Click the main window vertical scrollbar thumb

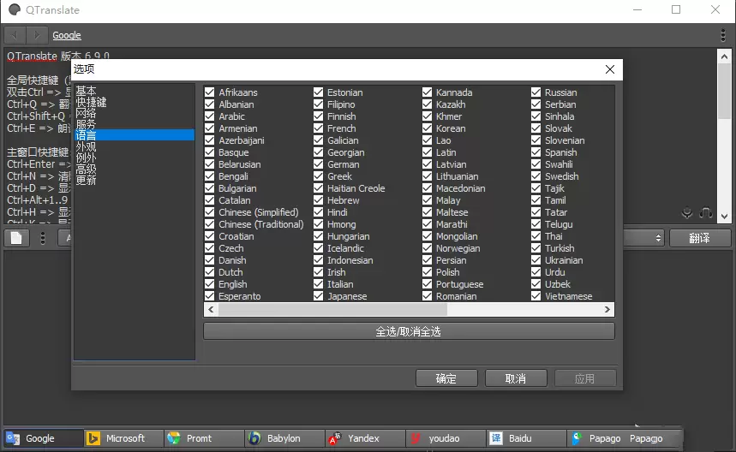(x=724, y=91)
